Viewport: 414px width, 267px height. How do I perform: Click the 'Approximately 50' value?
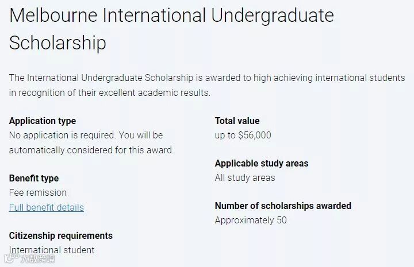[x=251, y=220]
